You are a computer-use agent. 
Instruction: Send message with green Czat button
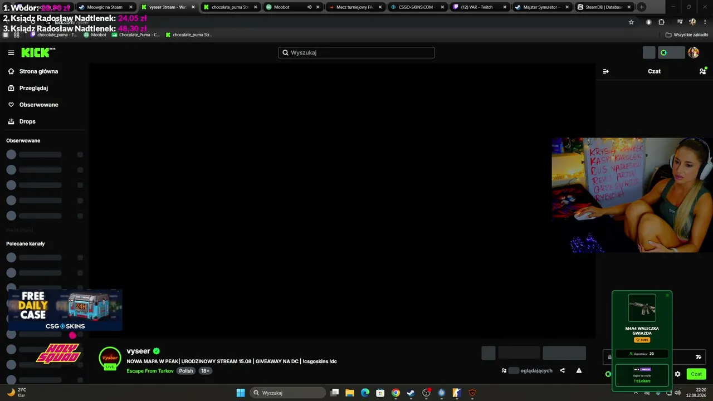pos(696,374)
